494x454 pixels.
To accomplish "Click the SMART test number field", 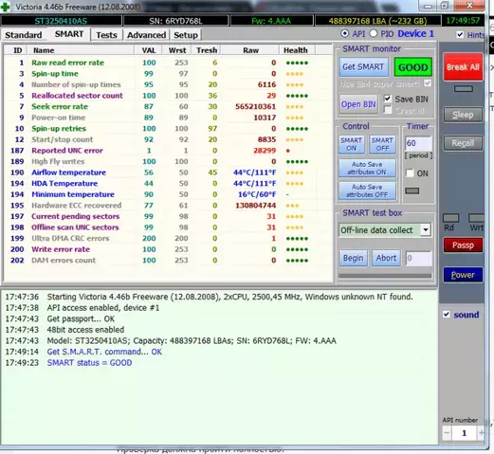I will 418,259.
